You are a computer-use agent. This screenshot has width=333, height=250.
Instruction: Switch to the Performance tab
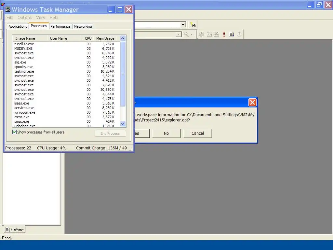60,26
